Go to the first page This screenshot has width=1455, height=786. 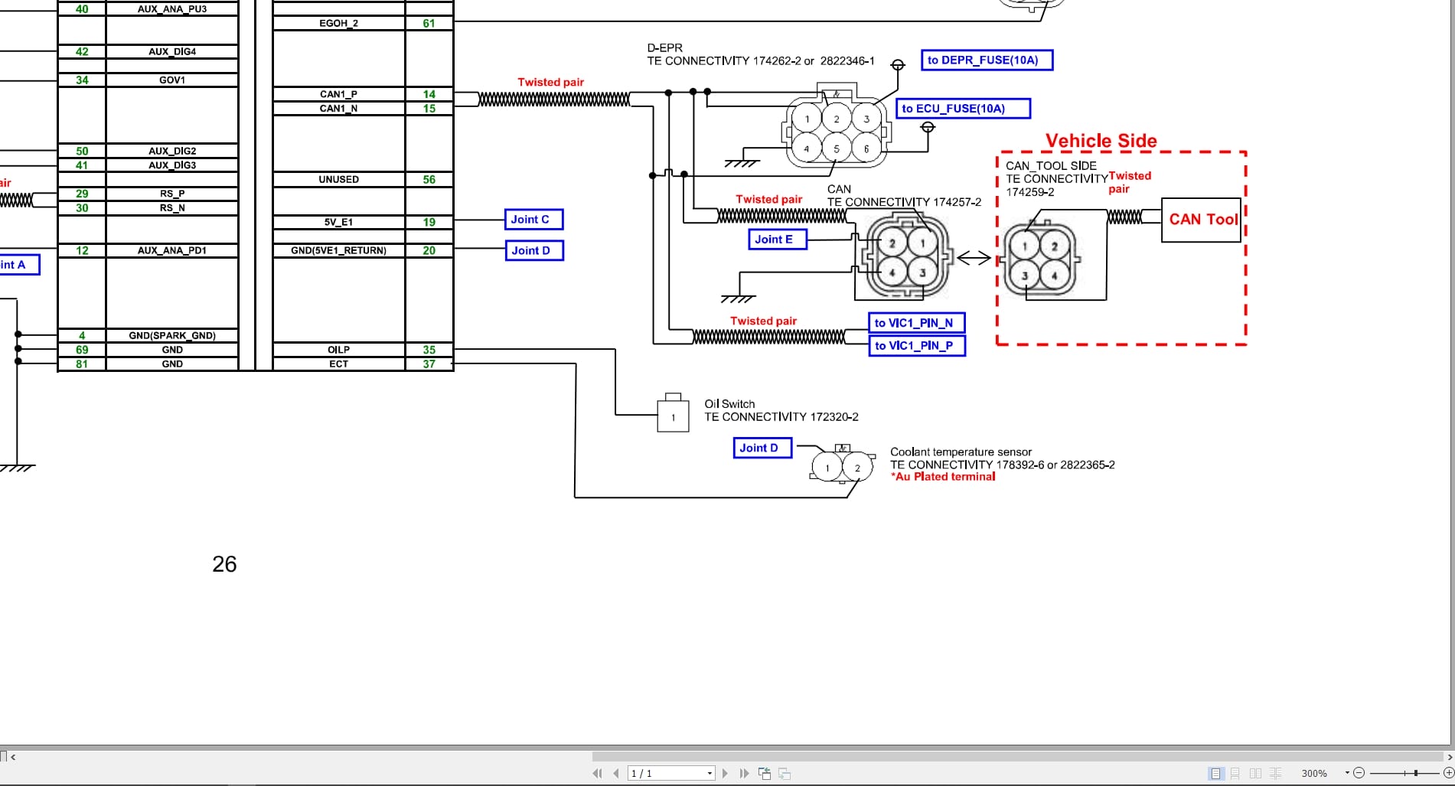point(597,774)
